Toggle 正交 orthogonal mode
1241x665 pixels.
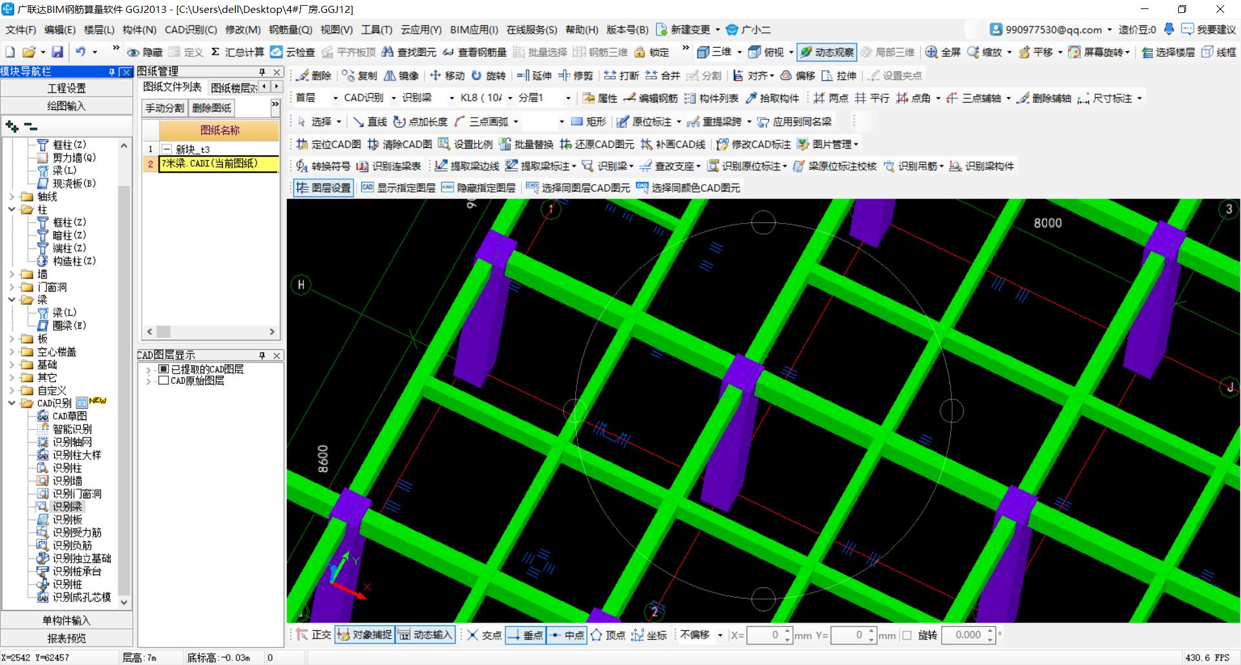click(313, 635)
